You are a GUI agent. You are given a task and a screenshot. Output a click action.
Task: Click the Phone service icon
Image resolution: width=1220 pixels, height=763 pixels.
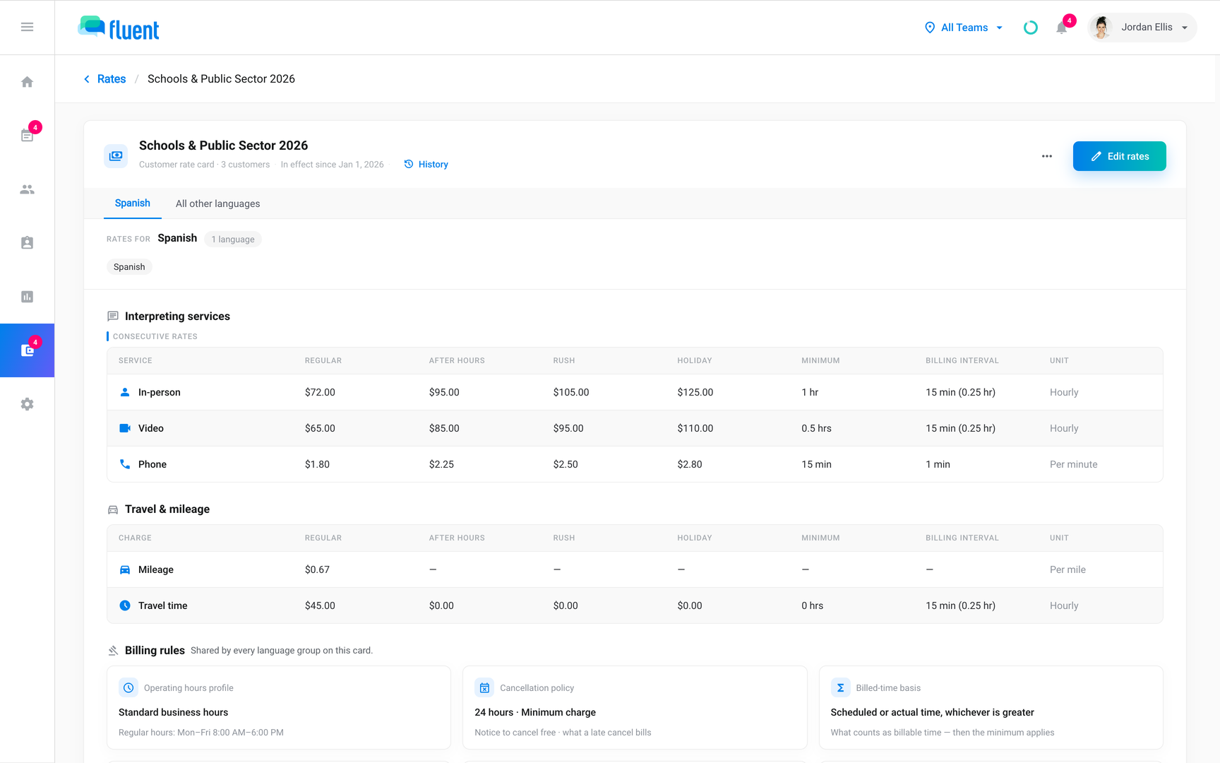click(125, 464)
